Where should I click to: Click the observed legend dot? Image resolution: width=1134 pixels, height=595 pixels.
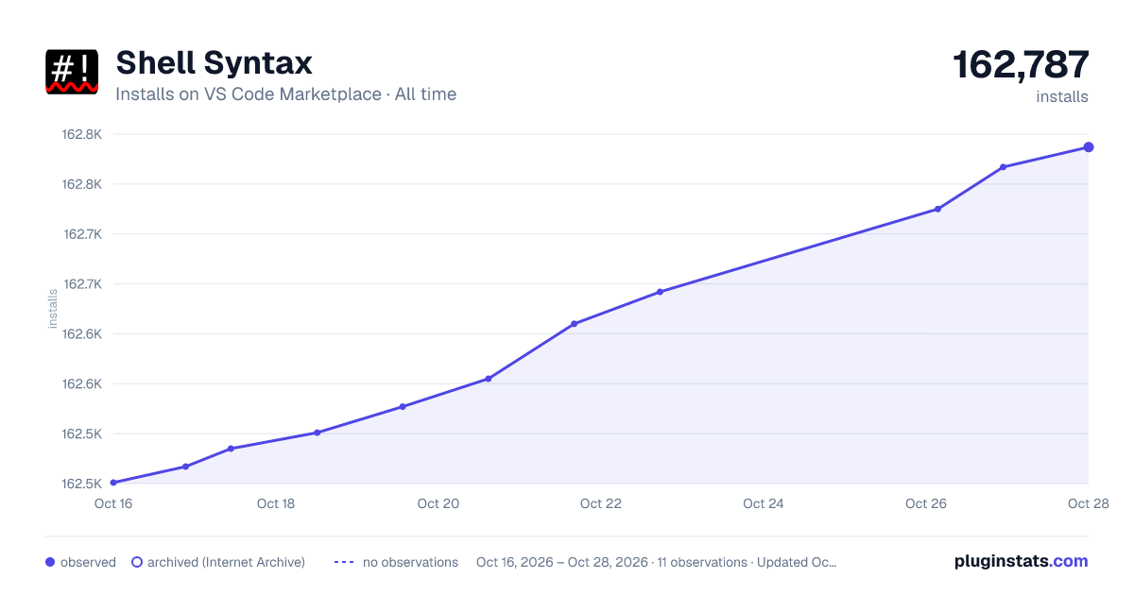click(50, 562)
